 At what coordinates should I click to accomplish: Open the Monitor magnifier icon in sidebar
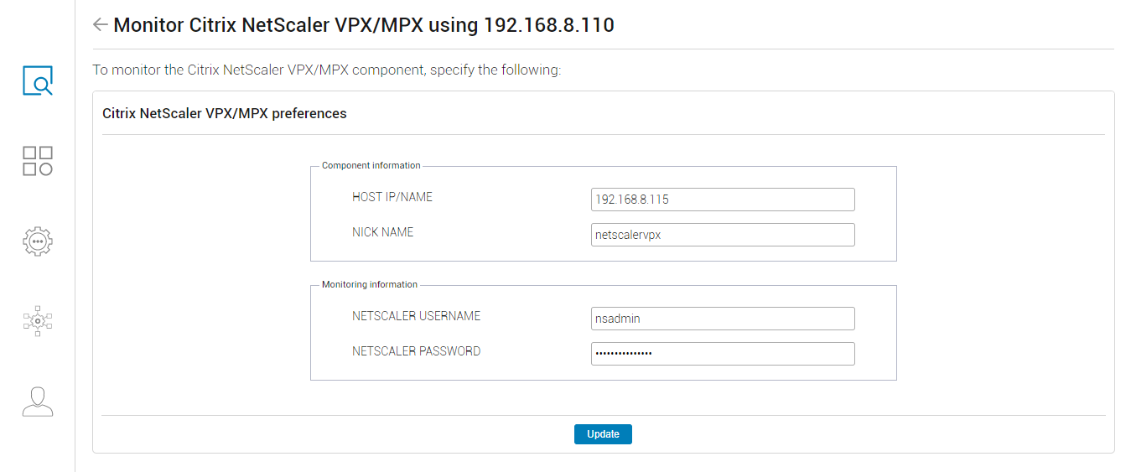coord(38,80)
